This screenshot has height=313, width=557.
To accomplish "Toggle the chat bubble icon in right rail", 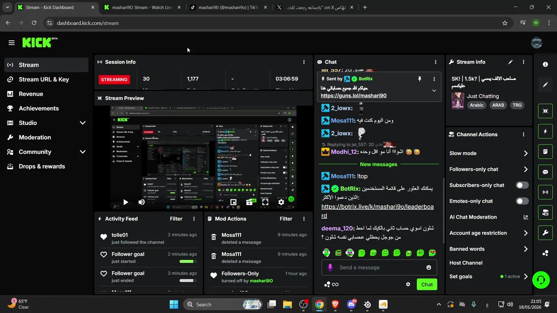I will click(x=545, y=172).
